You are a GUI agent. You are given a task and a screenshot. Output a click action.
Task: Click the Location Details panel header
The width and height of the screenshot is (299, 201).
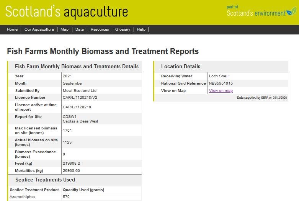(181, 66)
